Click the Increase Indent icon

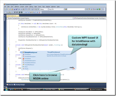tap(17, 12)
